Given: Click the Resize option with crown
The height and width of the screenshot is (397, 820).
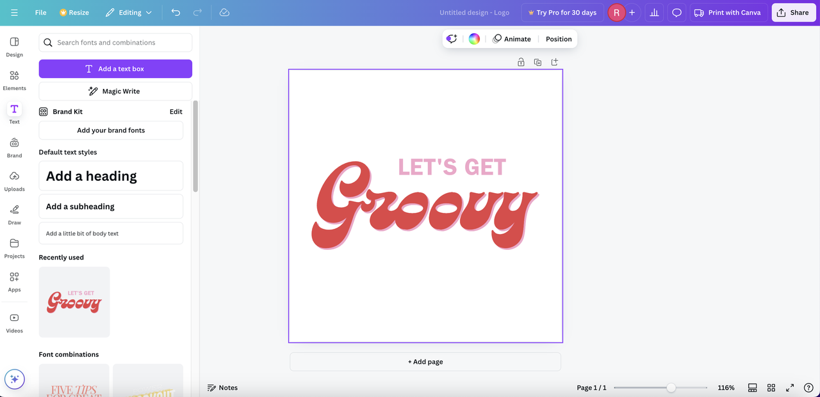Looking at the screenshot, I should [74, 13].
